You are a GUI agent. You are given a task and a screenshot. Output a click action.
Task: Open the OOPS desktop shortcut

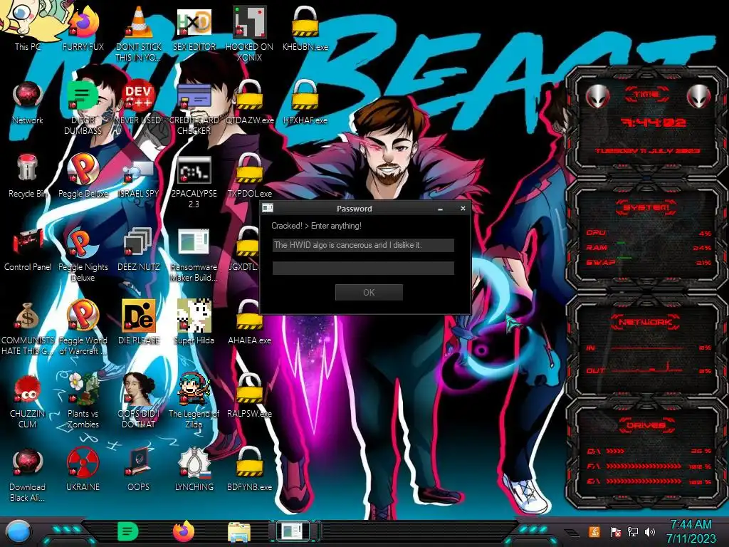coord(139,469)
